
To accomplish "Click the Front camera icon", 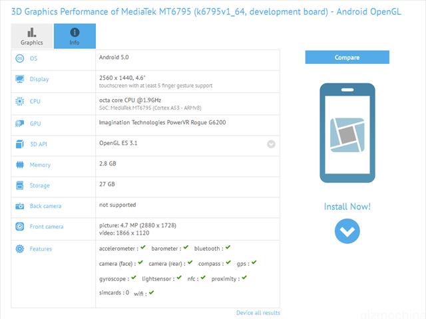I will (x=19, y=227).
